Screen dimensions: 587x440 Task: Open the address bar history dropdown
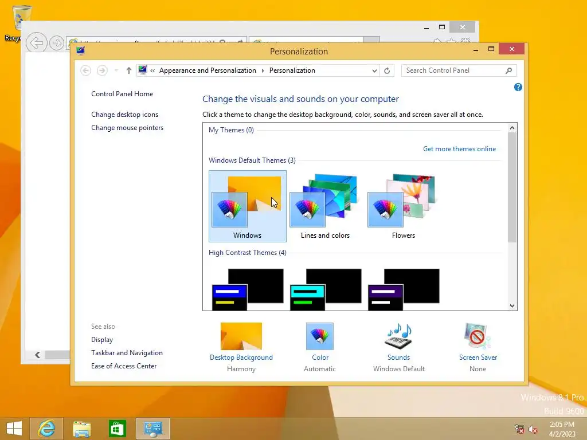pyautogui.click(x=374, y=70)
